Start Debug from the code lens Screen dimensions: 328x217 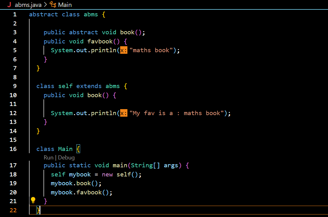click(66, 158)
